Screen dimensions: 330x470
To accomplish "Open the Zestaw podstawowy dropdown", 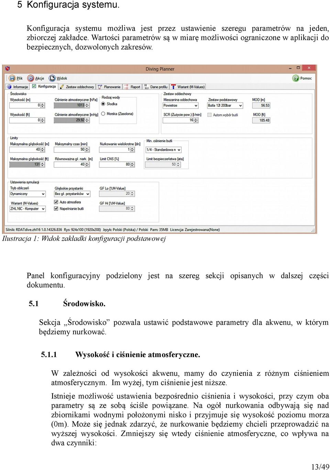I will 225,105.
